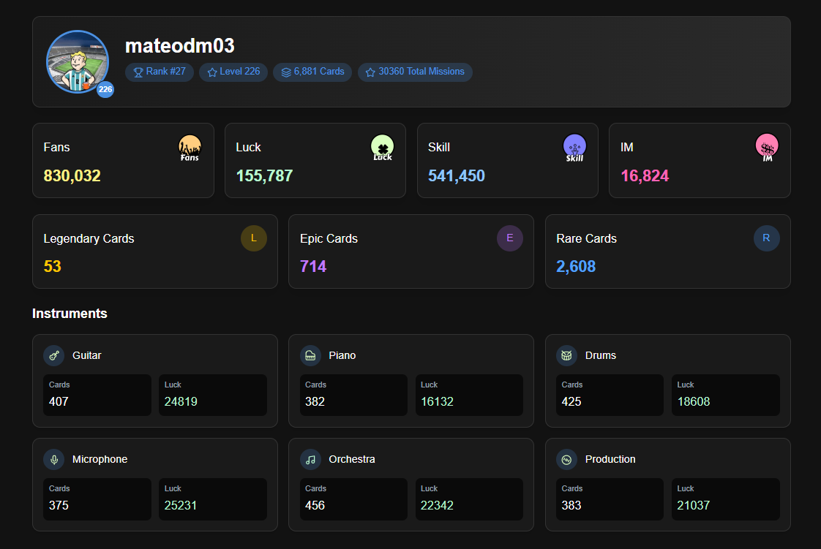
Task: Click the Production card title
Action: pos(610,460)
